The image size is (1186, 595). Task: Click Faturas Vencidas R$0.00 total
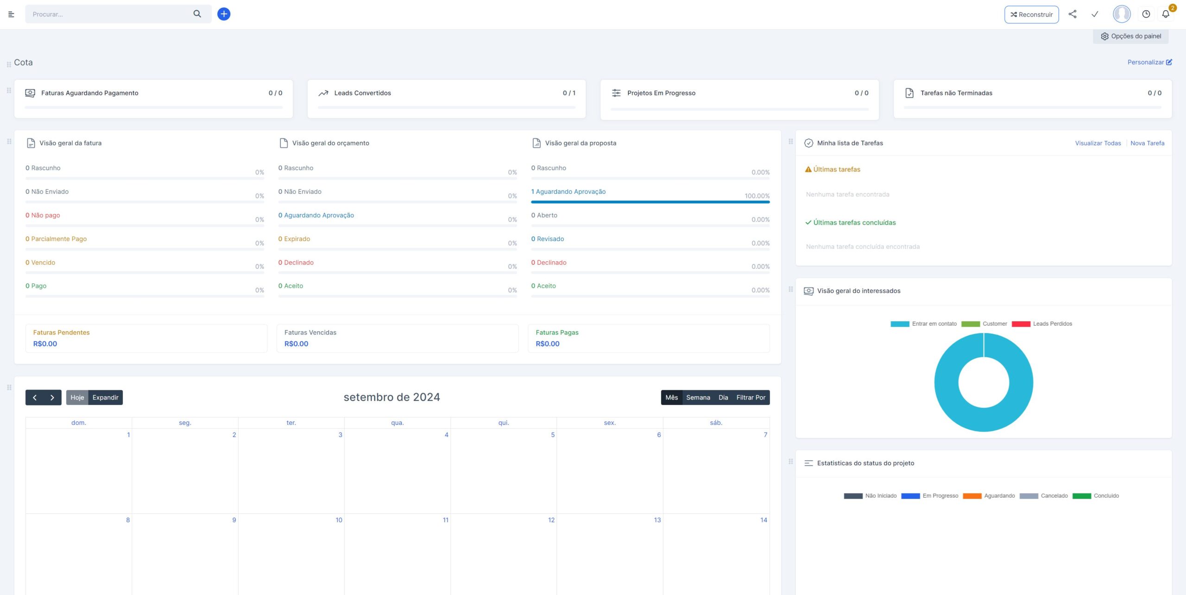click(296, 344)
